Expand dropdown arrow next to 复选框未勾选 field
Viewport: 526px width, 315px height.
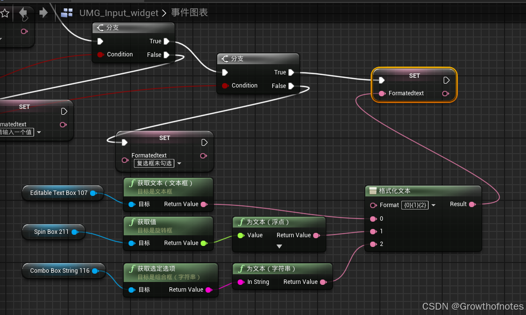coord(179,163)
